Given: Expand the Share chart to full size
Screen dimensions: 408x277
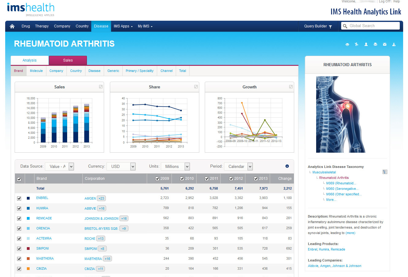Looking at the screenshot, I should 196,87.
